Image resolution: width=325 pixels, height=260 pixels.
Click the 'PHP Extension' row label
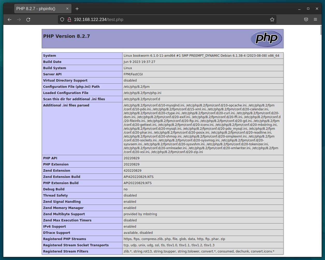(56, 164)
